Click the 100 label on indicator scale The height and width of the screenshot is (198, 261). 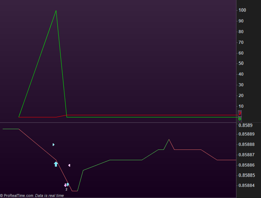242,10
